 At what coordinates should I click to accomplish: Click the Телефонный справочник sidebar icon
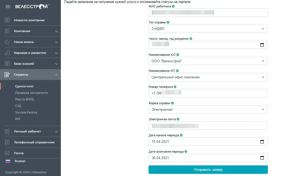(x=7, y=142)
